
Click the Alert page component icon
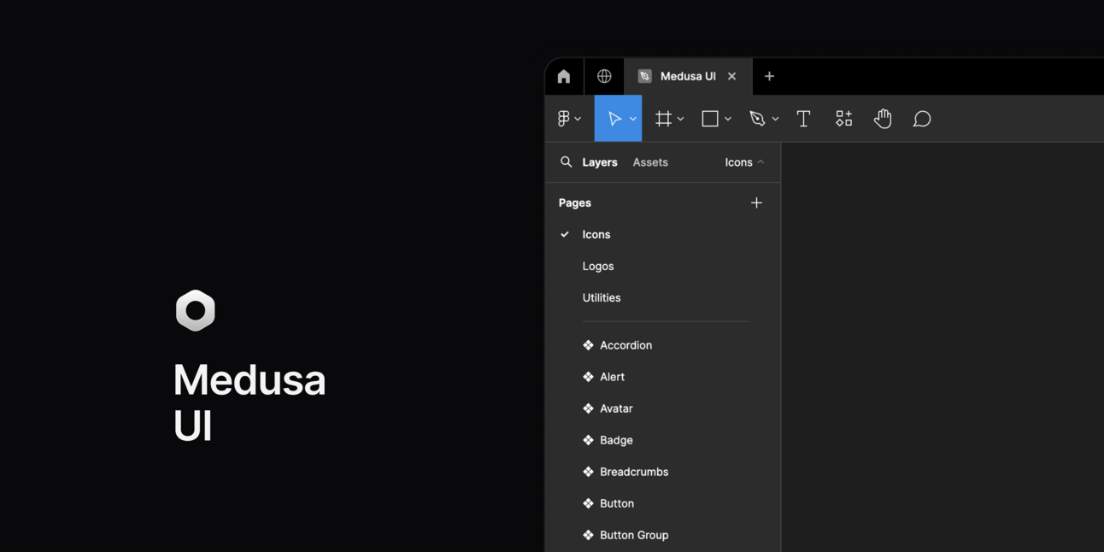point(588,377)
